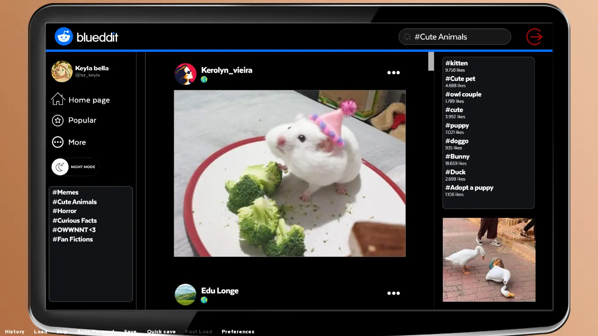598x336 pixels.
Task: Click the #Cute Animals search field
Action: coord(455,37)
